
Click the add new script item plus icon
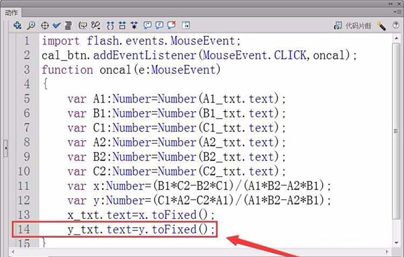(x=17, y=25)
